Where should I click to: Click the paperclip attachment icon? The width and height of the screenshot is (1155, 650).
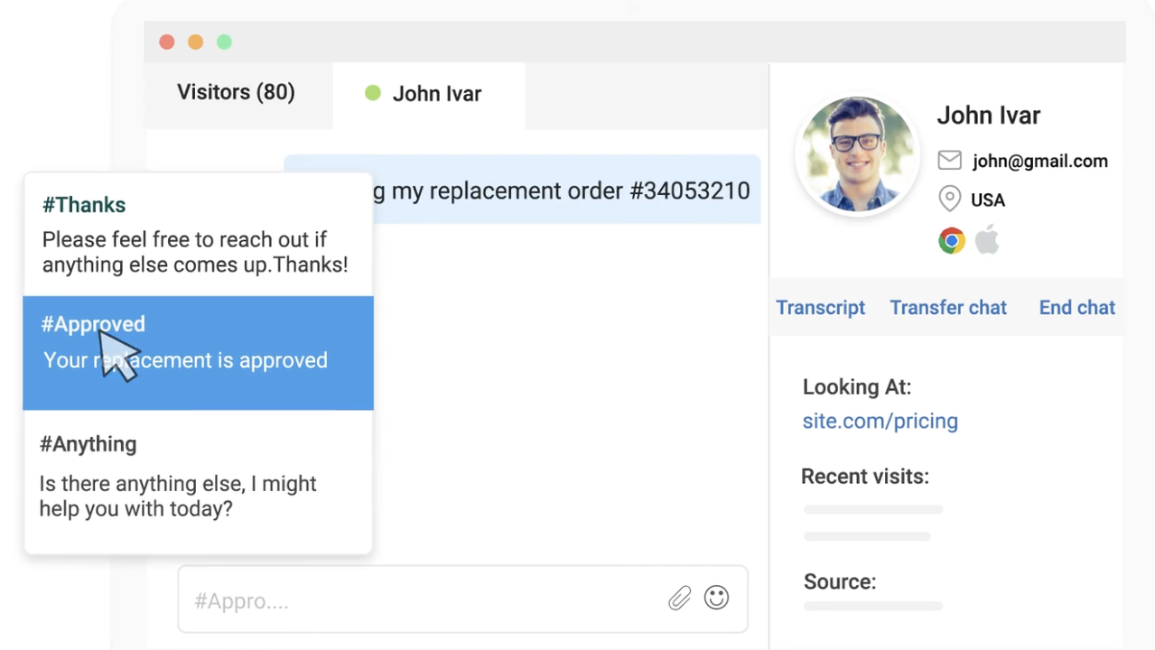679,598
